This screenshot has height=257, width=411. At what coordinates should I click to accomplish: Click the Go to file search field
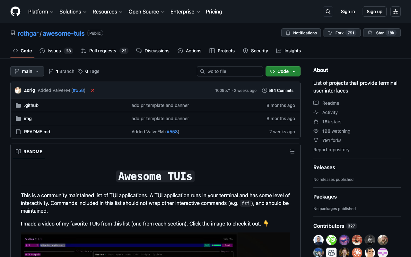tap(230, 71)
